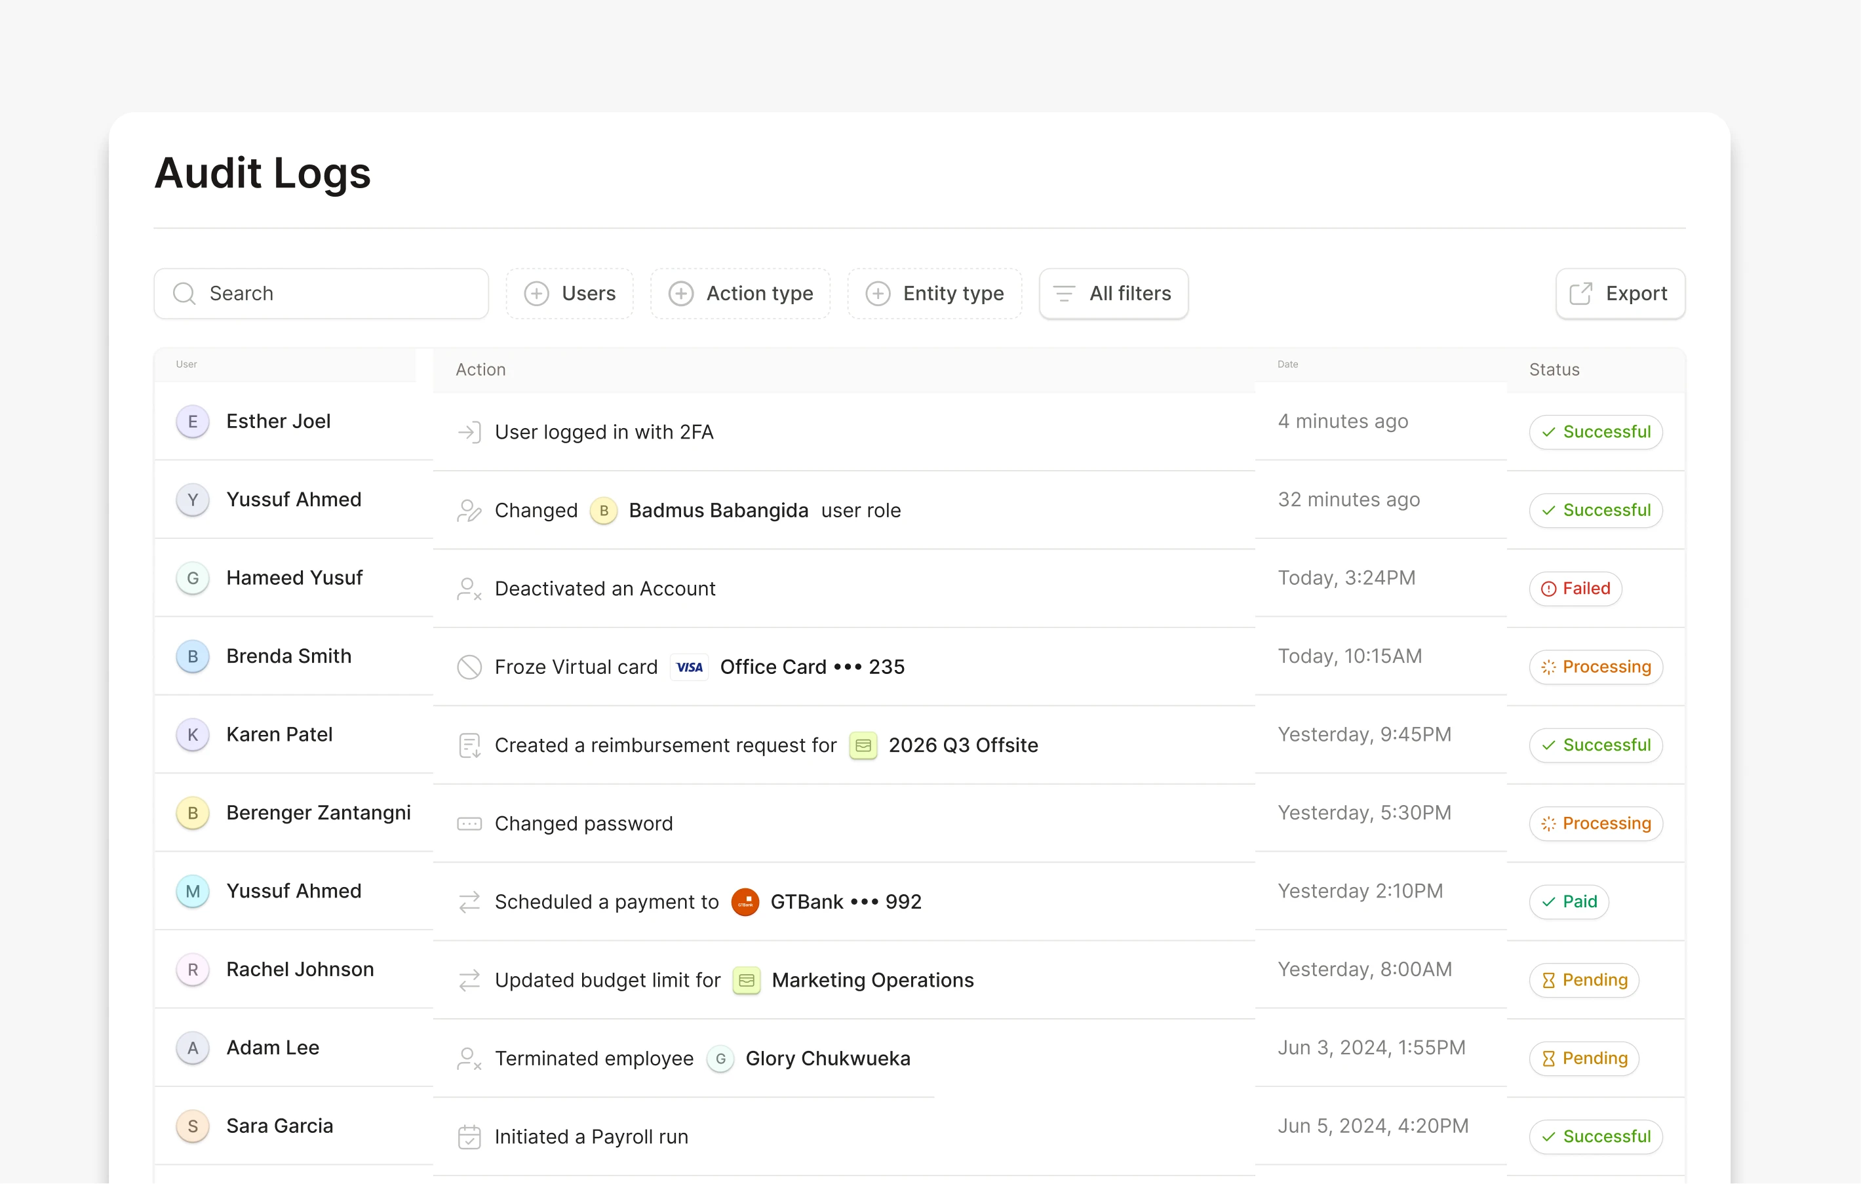Viewport: 1861px width, 1184px height.
Task: Open the Users filter
Action: 570,294
